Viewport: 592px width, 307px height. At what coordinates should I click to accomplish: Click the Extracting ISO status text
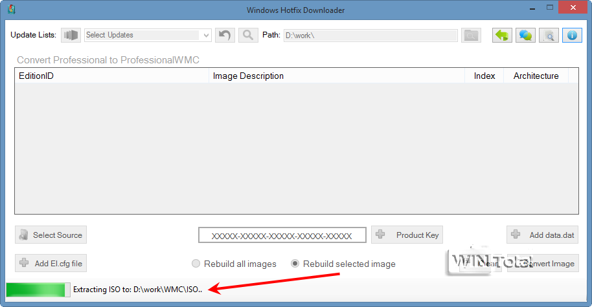(138, 290)
